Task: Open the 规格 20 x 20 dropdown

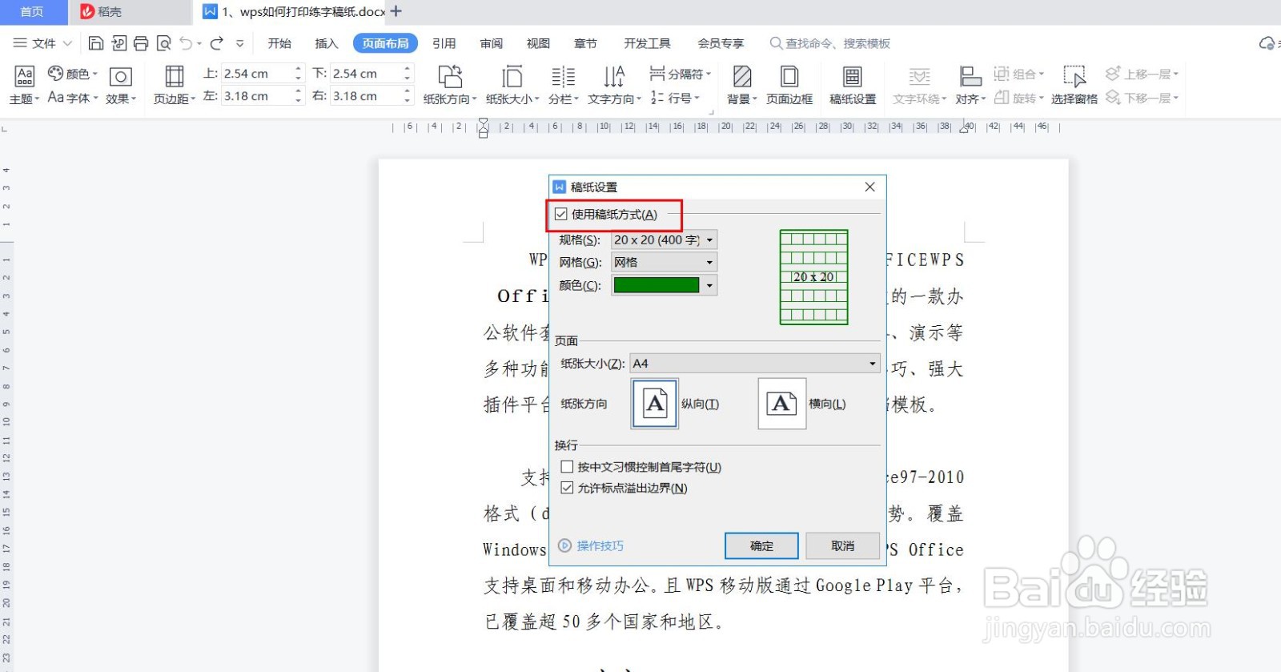Action: tap(664, 239)
